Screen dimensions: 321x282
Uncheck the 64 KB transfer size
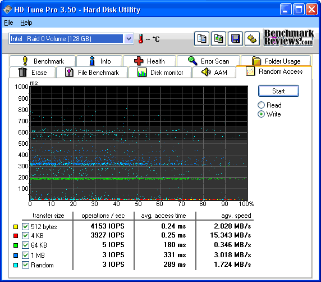click(x=25, y=245)
